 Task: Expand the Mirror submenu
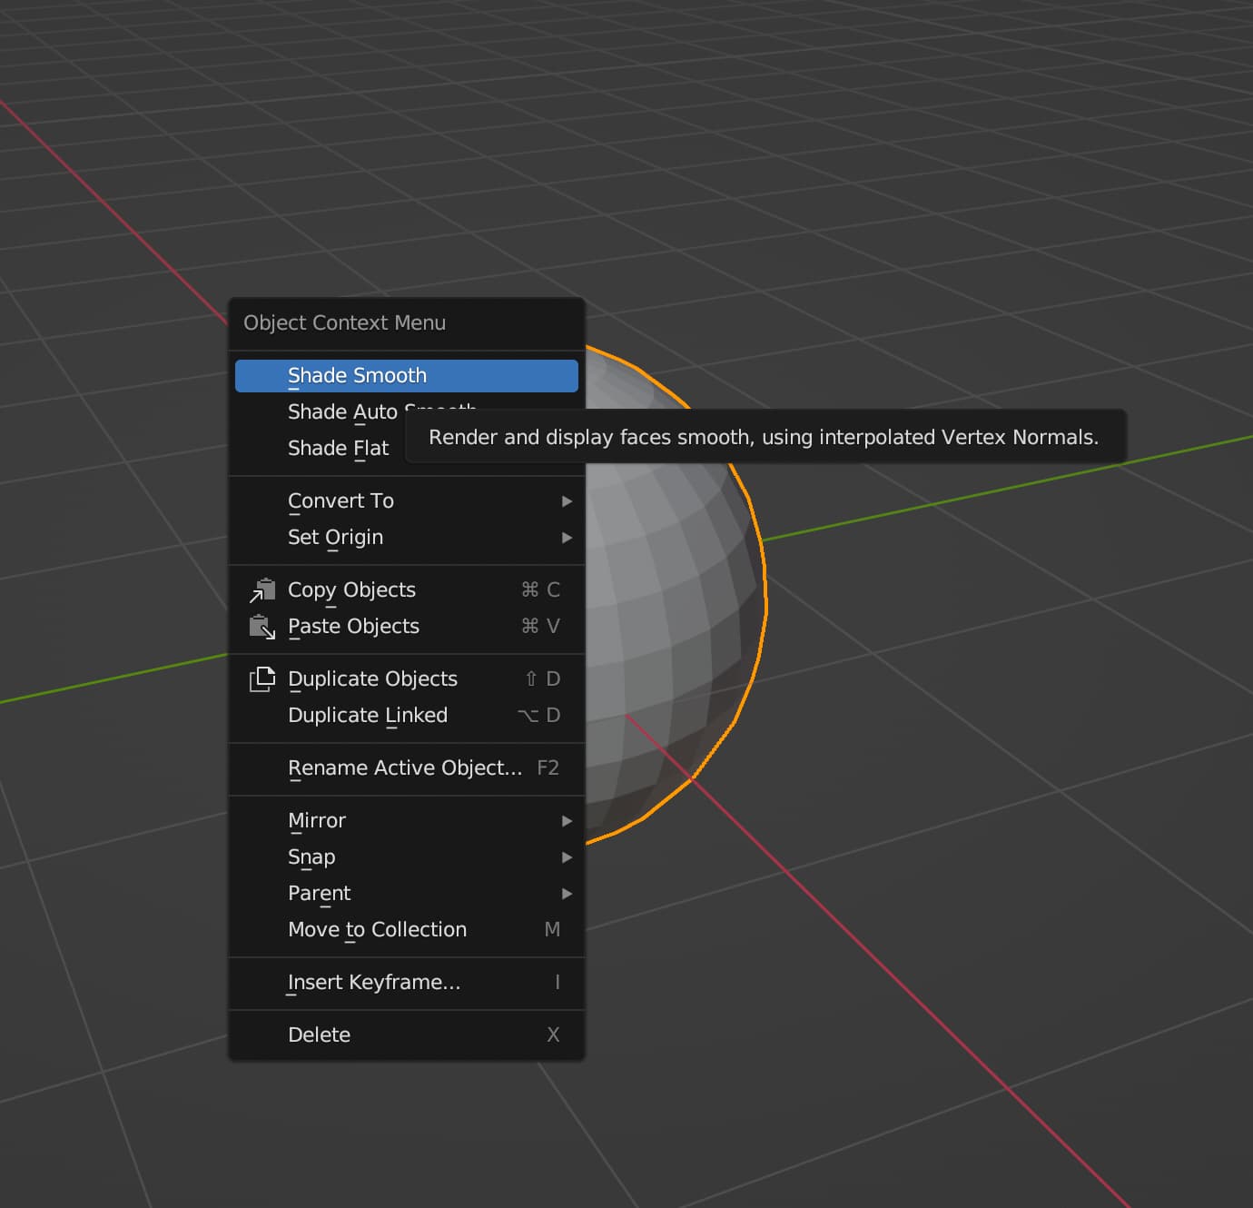406,821
